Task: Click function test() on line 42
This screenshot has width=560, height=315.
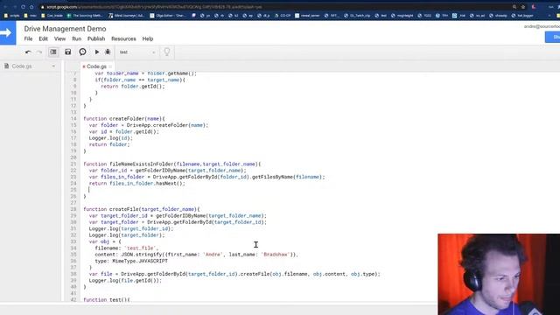Action: click(107, 299)
